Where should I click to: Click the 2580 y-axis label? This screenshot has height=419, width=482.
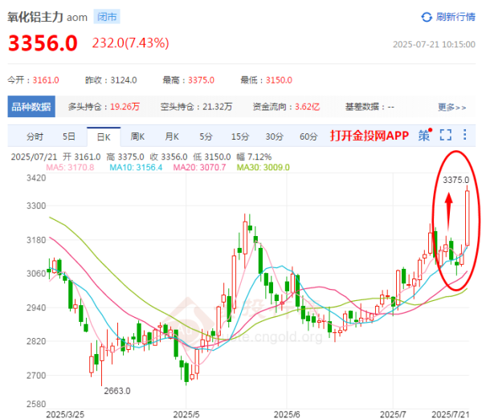pyautogui.click(x=36, y=404)
